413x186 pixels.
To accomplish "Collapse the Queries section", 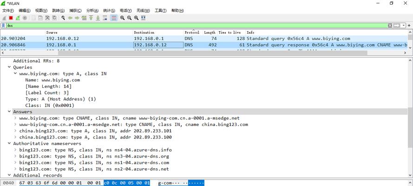I will click(x=9, y=67).
